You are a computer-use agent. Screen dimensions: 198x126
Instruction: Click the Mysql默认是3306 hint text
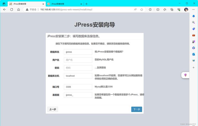(x=104, y=87)
